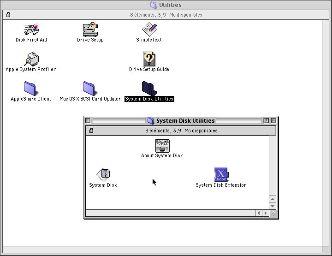Select the Drive Setup Guide document icon
Image resolution: width=332 pixels, height=256 pixels.
[149, 59]
